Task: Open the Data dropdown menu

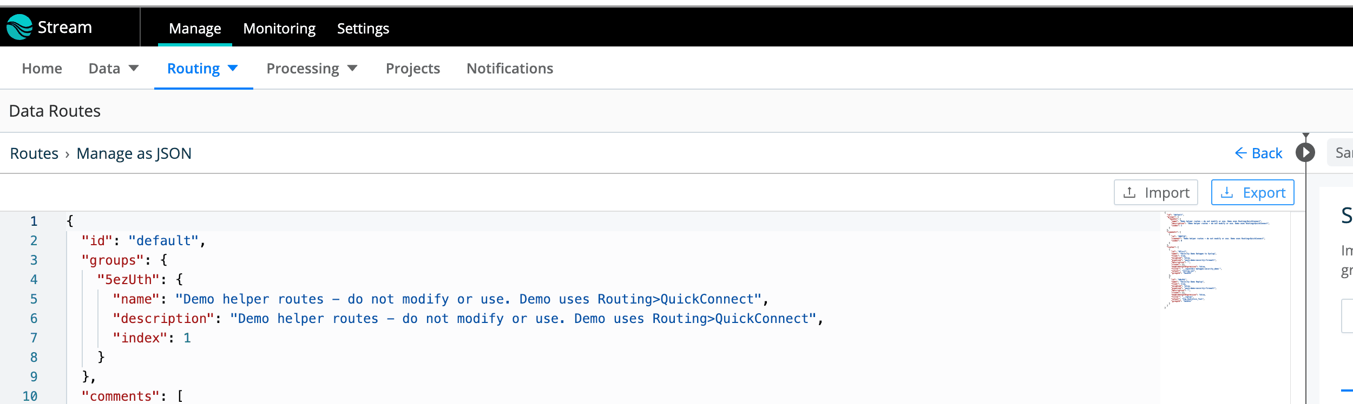Action: click(x=114, y=69)
